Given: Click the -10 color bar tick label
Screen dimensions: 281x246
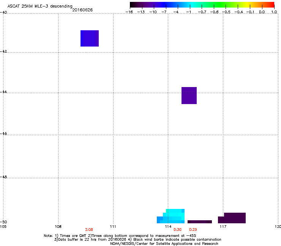Looking at the screenshot, I should coord(153,12).
